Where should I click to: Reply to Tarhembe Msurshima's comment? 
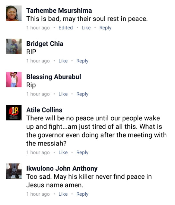105,28
